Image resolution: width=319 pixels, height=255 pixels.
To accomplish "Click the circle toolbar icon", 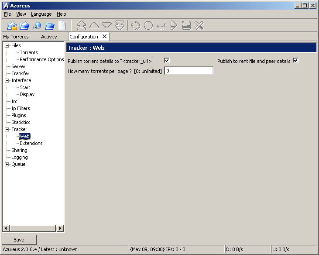I will pos(148,26).
